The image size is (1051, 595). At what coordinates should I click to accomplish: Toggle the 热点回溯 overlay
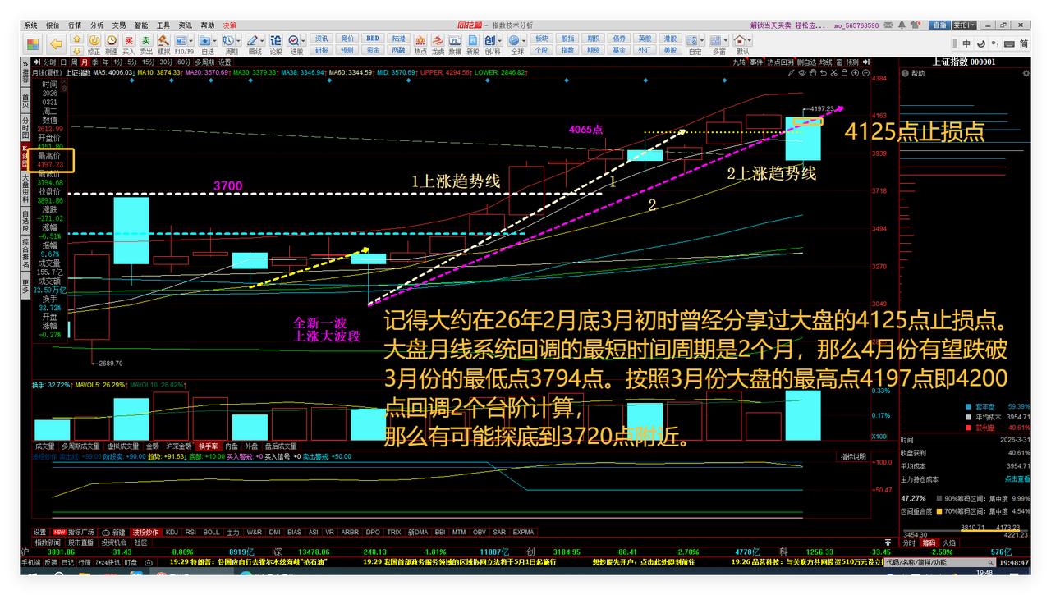780,62
